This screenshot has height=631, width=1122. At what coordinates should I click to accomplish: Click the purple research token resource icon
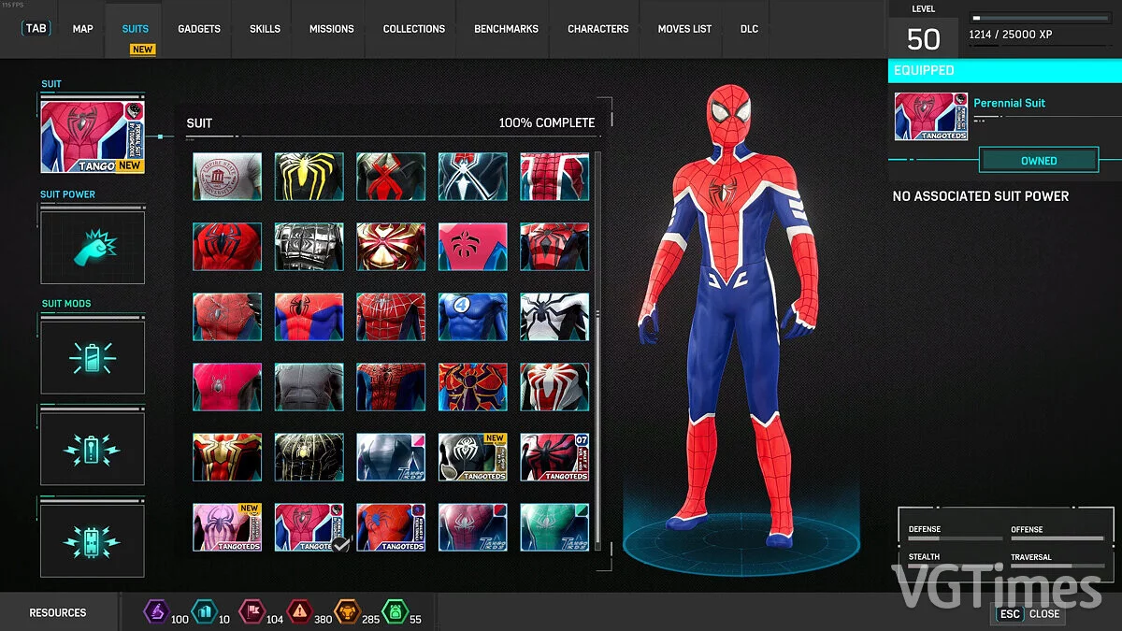(157, 612)
